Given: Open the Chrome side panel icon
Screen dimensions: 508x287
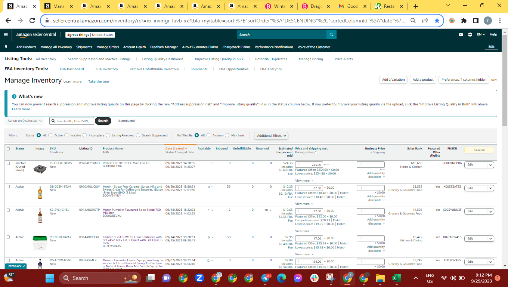Looking at the screenshot, I should click(476, 21).
